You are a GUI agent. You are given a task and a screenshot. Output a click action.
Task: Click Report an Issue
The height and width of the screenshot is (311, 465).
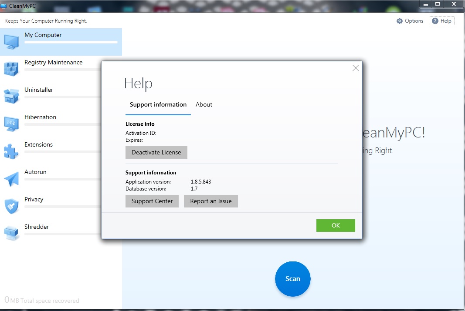click(x=211, y=201)
